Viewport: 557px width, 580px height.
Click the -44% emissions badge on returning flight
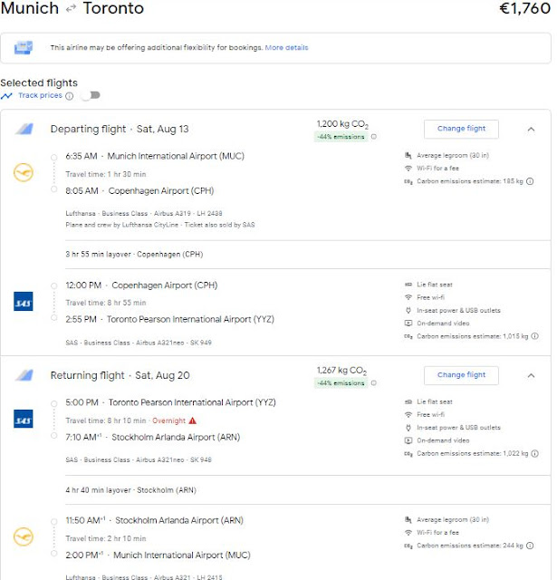341,382
